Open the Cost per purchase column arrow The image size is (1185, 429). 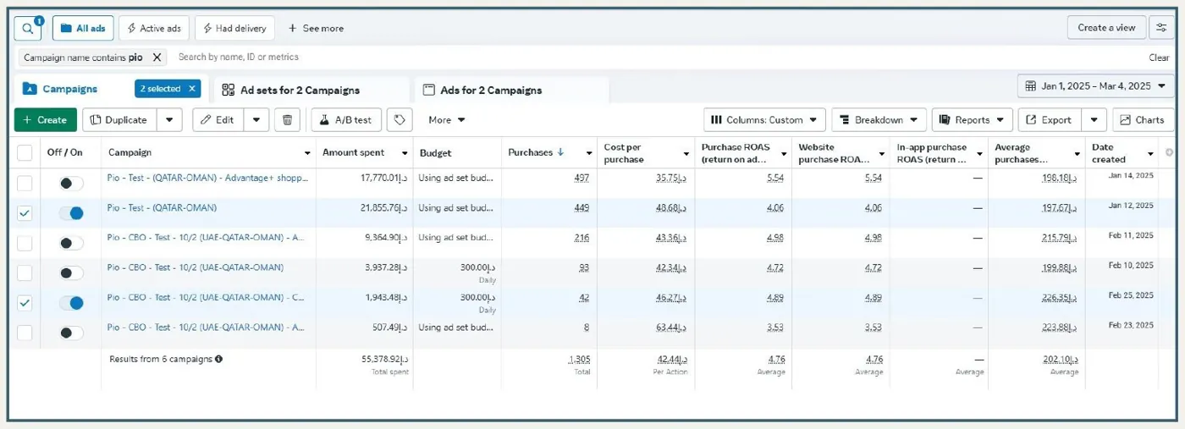686,153
